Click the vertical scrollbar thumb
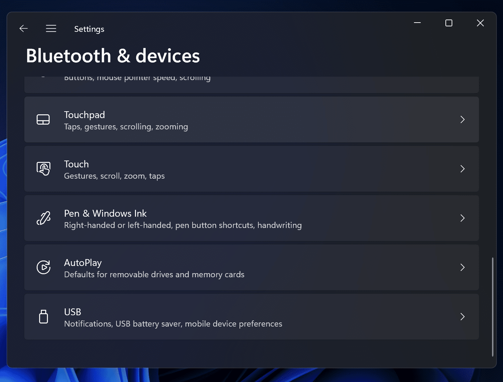Viewport: 503px width, 382px height. point(493,307)
